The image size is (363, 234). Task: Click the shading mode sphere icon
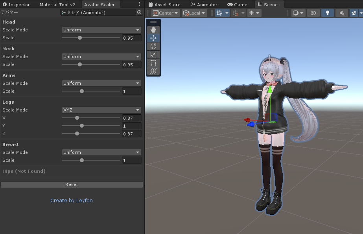296,13
